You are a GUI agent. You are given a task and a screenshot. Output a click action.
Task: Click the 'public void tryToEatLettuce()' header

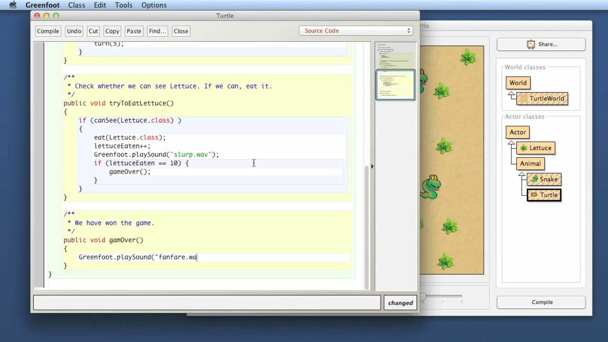click(x=118, y=103)
